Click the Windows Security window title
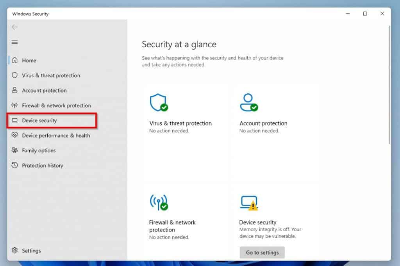The height and width of the screenshot is (266, 400). coord(30,14)
